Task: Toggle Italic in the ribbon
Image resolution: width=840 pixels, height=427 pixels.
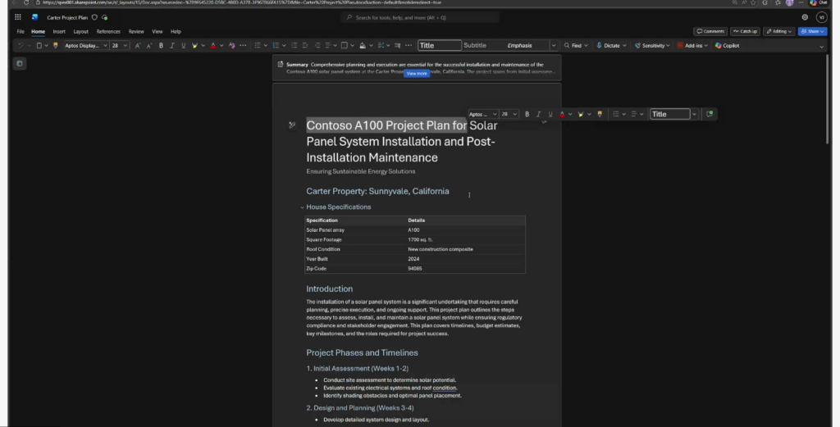Action: pos(171,46)
